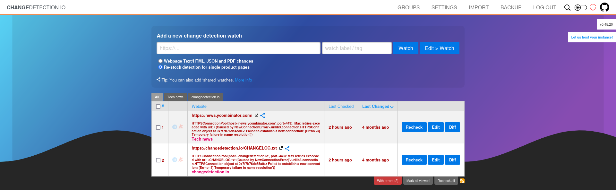Share the CHANGELOG.txt watch
The height and width of the screenshot is (190, 616).
287,148
